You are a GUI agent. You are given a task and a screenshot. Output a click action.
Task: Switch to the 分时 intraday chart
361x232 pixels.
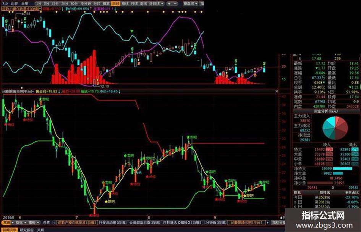coord(97,4)
